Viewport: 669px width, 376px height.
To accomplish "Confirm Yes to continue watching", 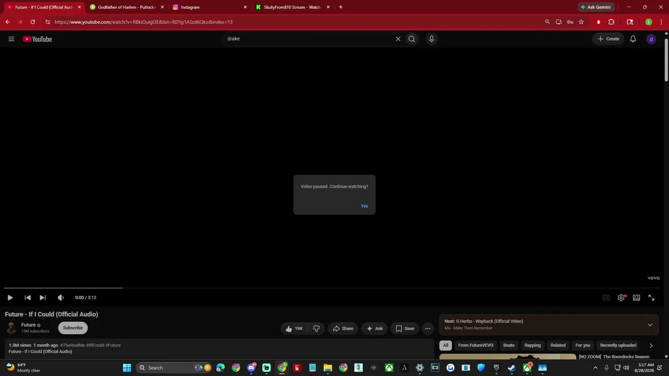I will [364, 206].
